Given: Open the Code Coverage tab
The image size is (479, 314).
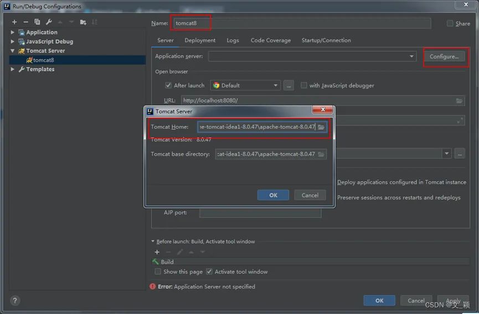Looking at the screenshot, I should pyautogui.click(x=271, y=40).
